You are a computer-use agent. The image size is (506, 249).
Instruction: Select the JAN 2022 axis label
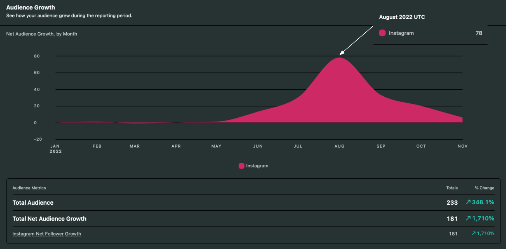[x=55, y=149]
